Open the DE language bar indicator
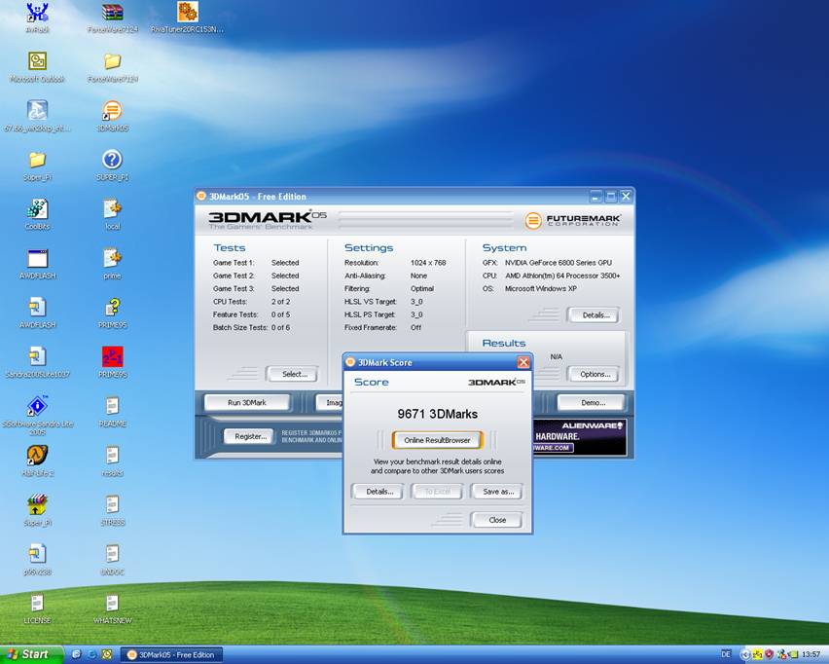Image resolution: width=829 pixels, height=664 pixels. pos(726,654)
